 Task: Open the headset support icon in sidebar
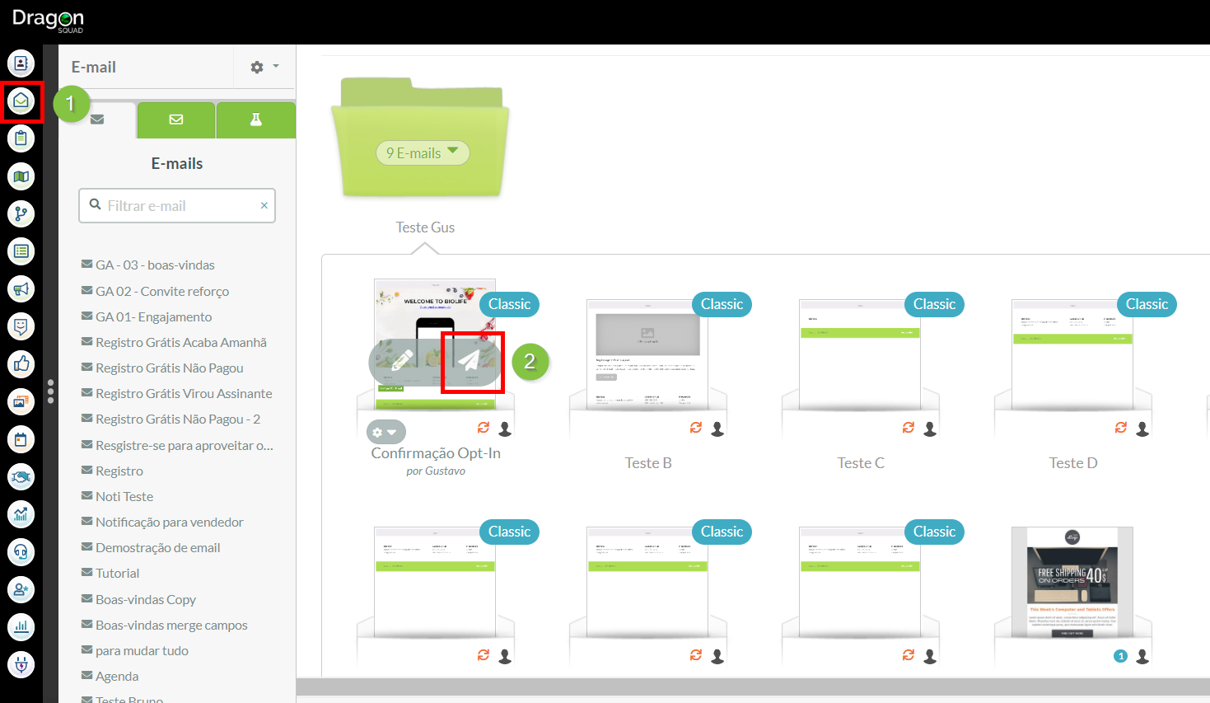coord(21,552)
